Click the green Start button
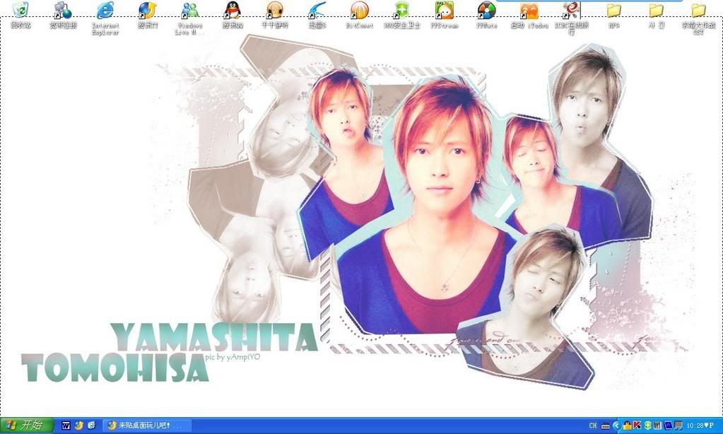Image resolution: width=723 pixels, height=434 pixels. (27, 426)
